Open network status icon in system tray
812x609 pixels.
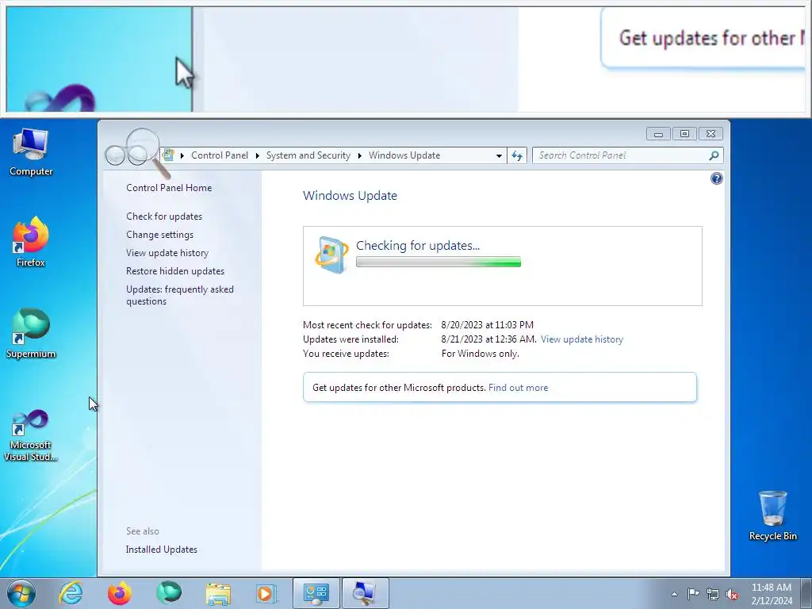click(x=713, y=594)
